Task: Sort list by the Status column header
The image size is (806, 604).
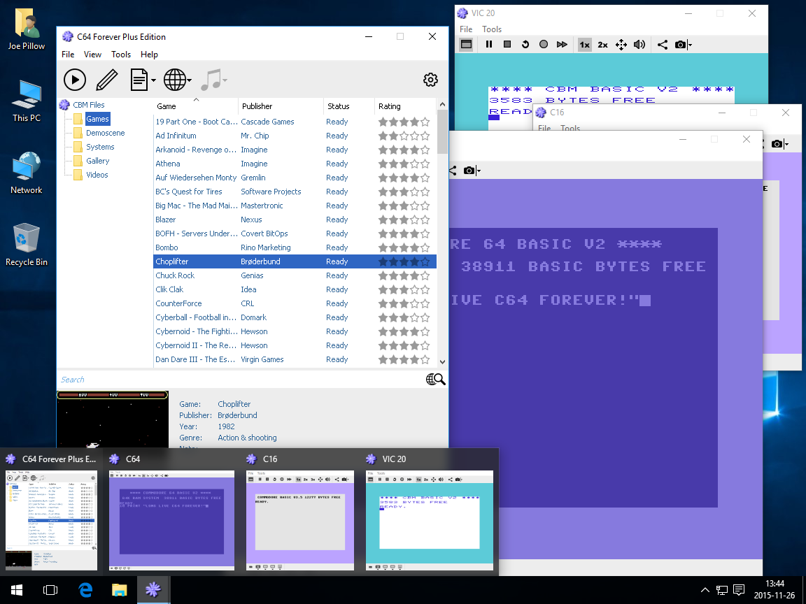Action: point(348,106)
